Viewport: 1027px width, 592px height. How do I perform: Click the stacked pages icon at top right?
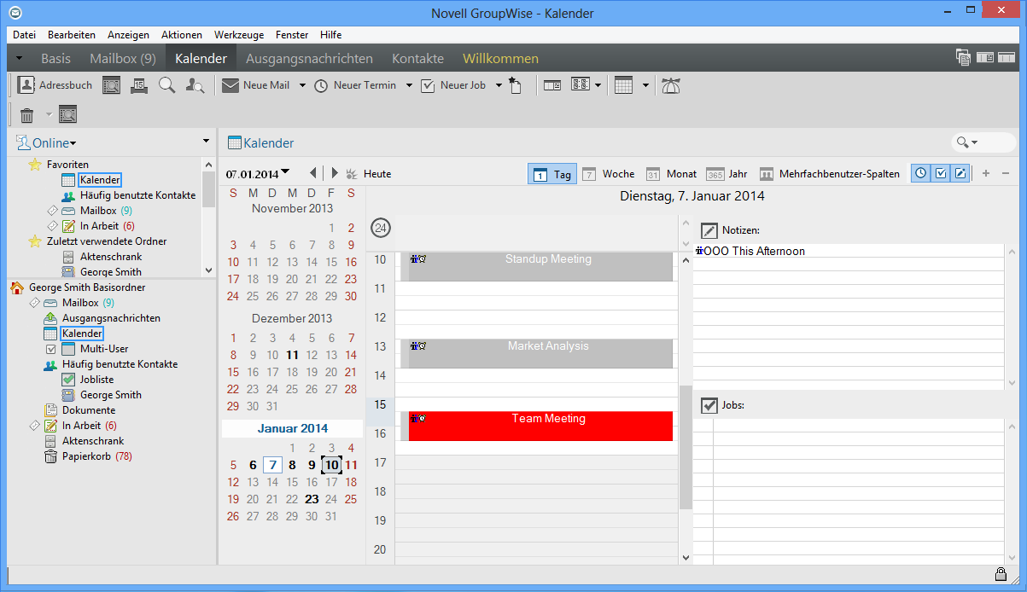click(963, 58)
